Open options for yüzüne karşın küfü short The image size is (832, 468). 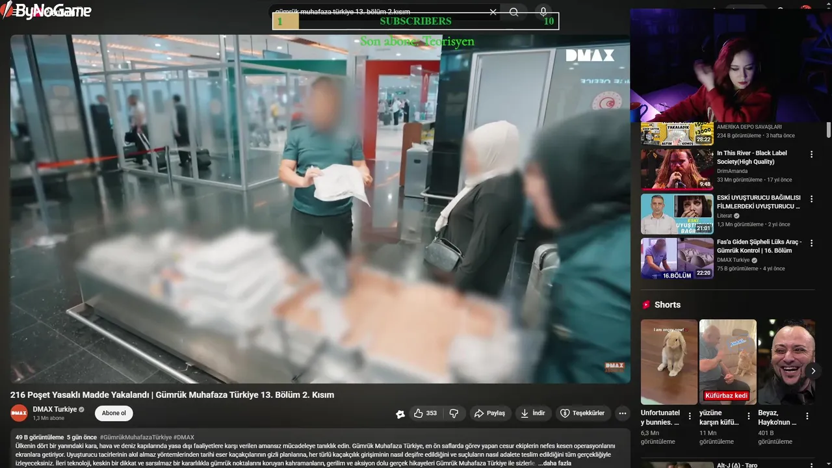coord(749,416)
